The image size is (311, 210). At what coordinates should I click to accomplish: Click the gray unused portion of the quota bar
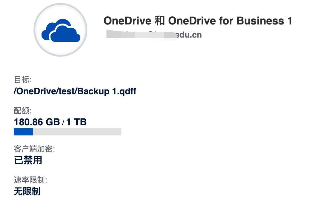[77, 132]
